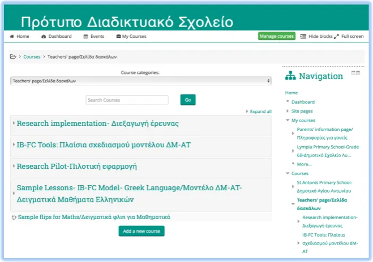Expand Site pages in Navigation tree

288,111
